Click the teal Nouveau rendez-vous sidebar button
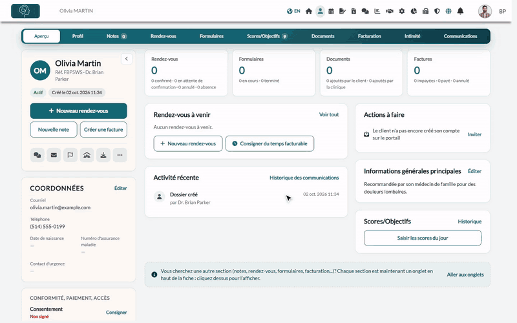The width and height of the screenshot is (517, 323). [x=78, y=110]
